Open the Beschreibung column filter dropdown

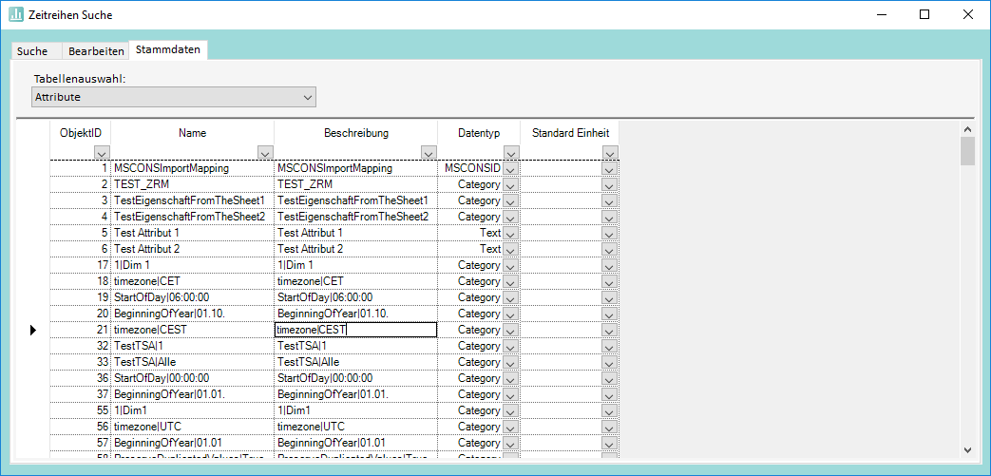click(429, 152)
